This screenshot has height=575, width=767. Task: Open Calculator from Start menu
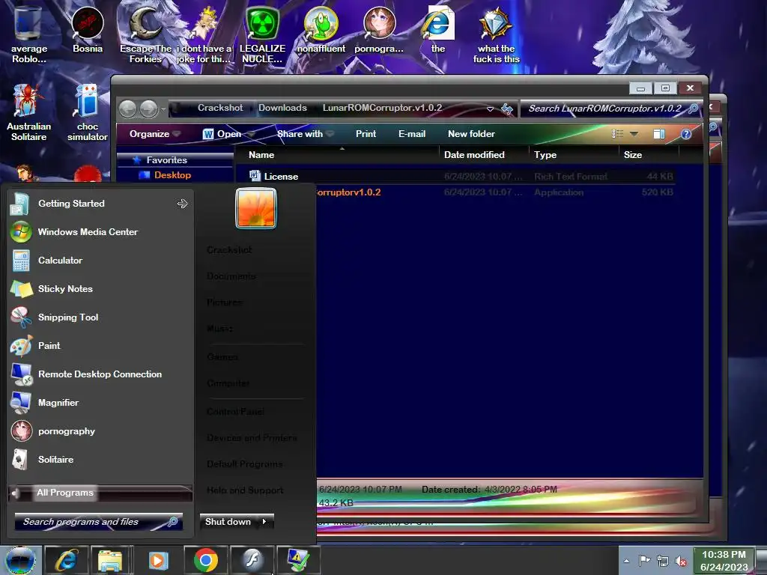click(x=100, y=261)
